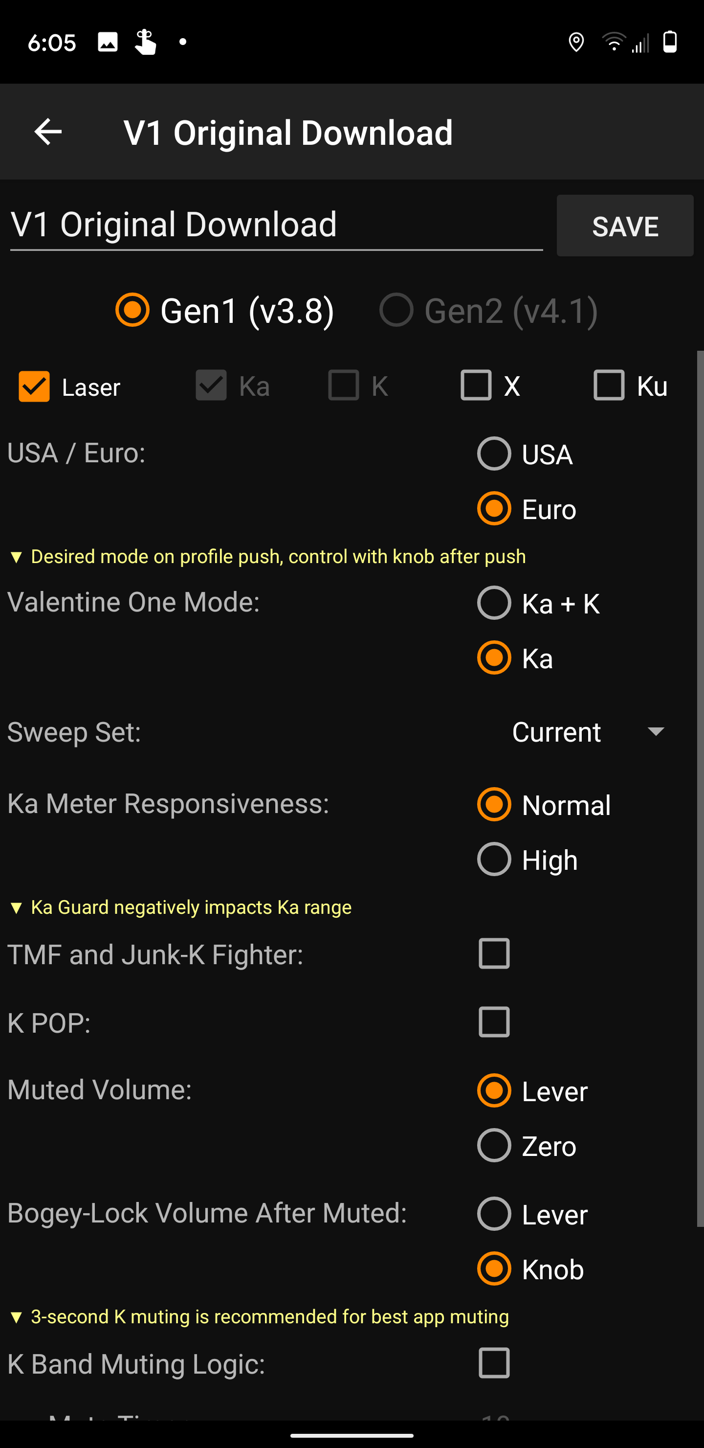Enable the X band checkbox
Screen dimensions: 704x1448
[476, 385]
